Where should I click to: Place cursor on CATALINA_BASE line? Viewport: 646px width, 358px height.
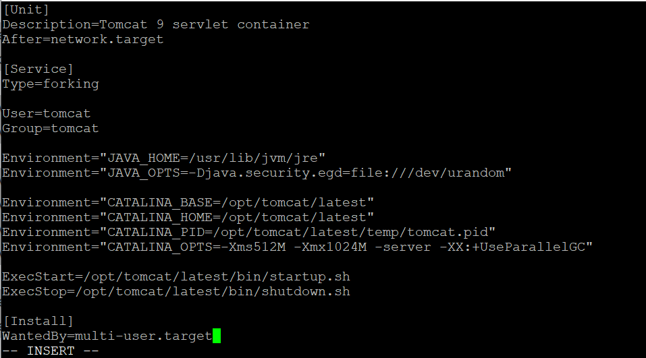point(188,202)
